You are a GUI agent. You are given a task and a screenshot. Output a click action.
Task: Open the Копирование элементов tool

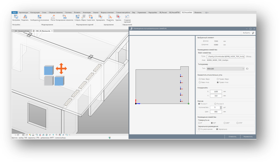coord(65,17)
